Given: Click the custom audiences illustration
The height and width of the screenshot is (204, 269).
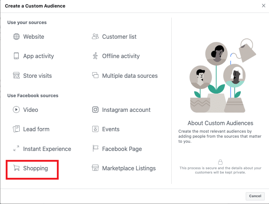Looking at the screenshot, I should tap(223, 76).
